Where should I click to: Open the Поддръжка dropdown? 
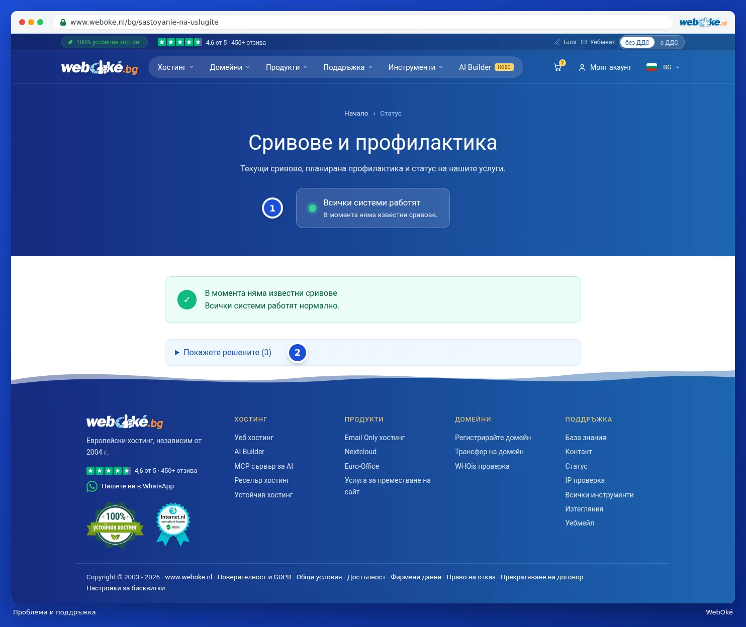point(348,67)
